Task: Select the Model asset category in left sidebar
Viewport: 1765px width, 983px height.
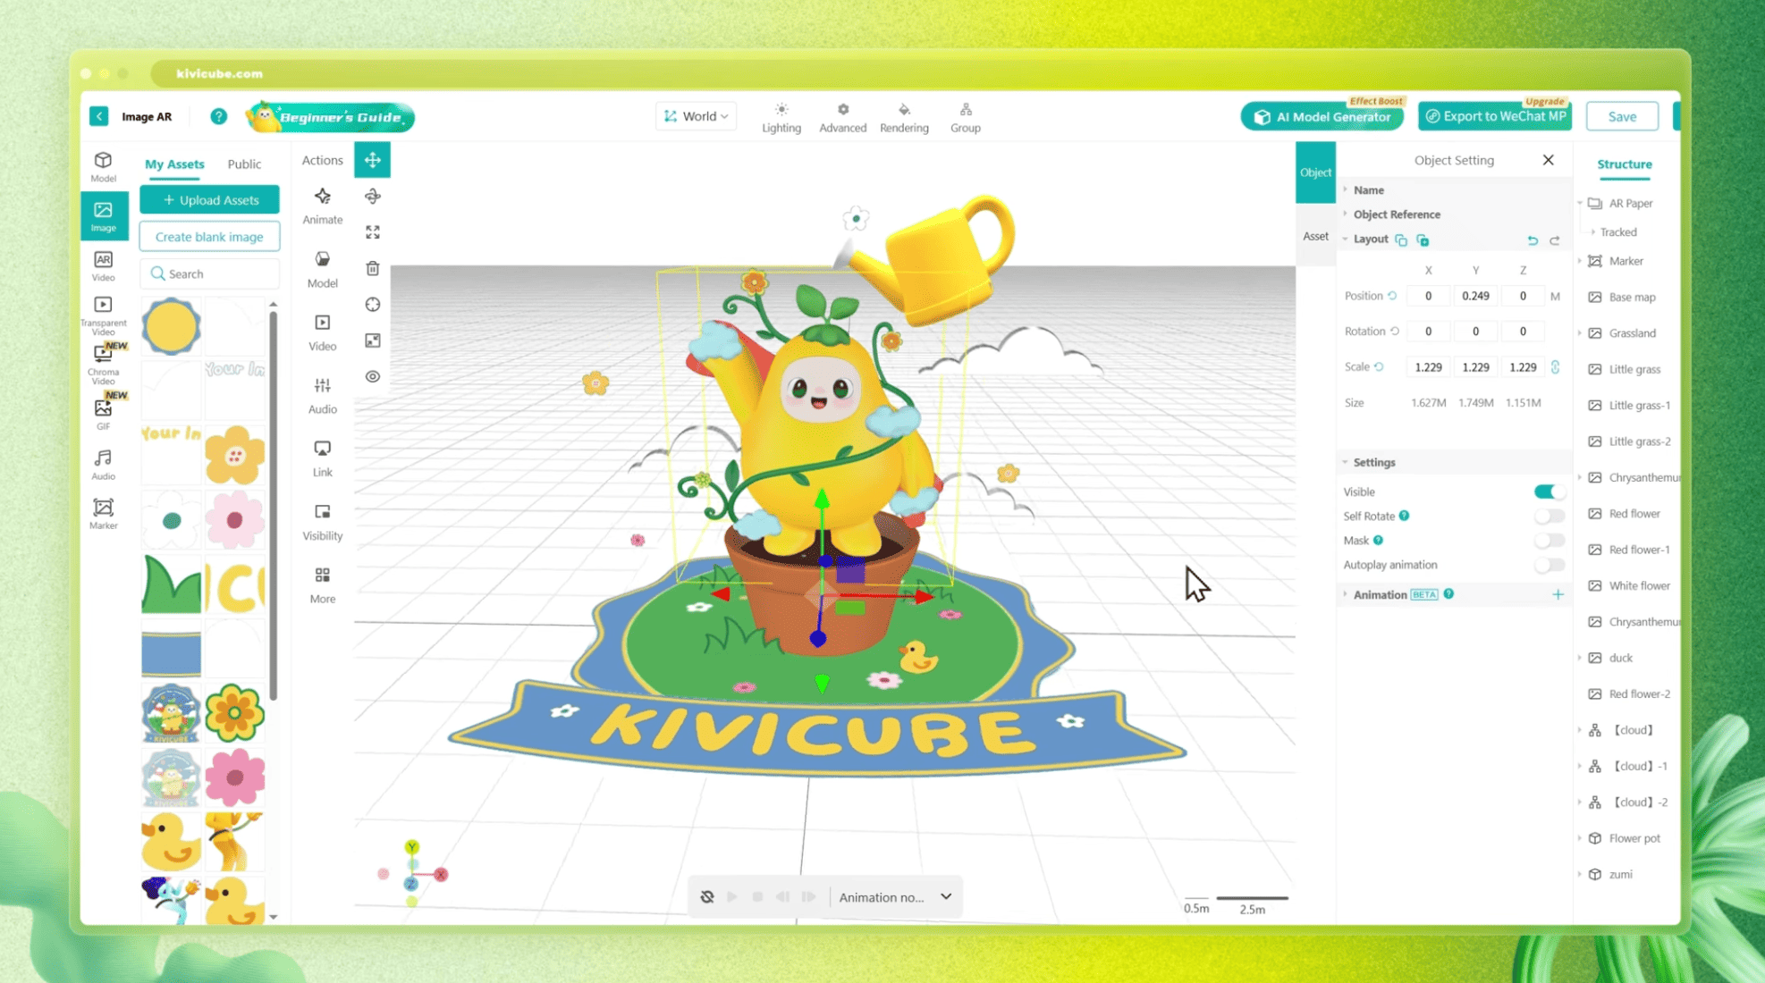Action: point(103,167)
